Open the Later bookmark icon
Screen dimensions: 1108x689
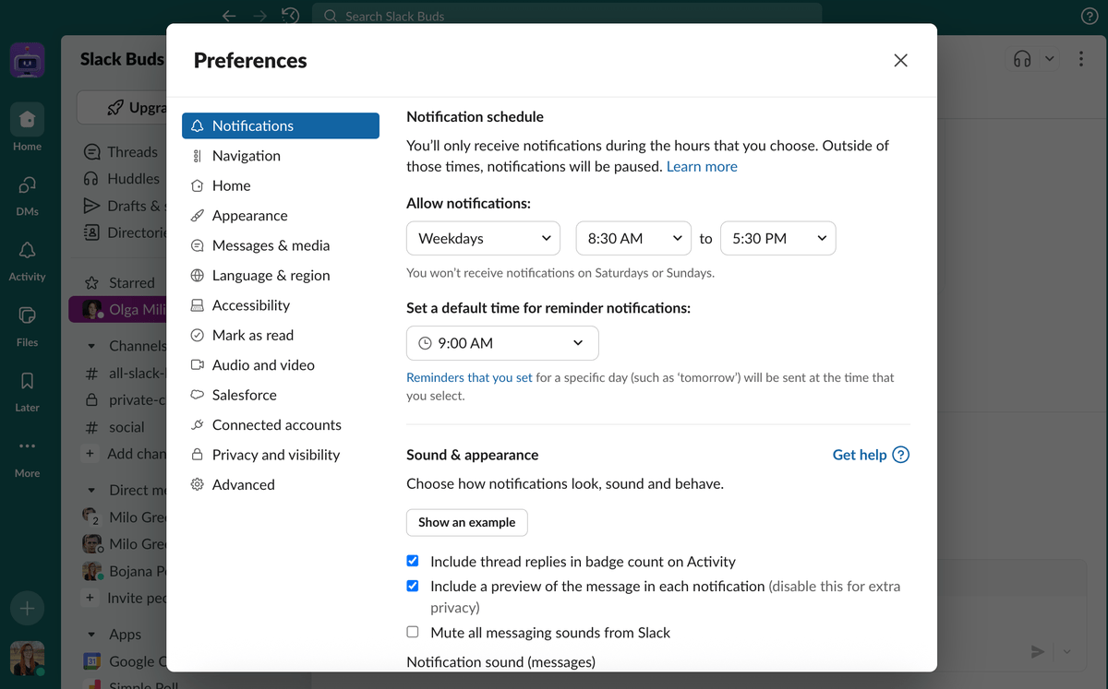click(x=27, y=382)
